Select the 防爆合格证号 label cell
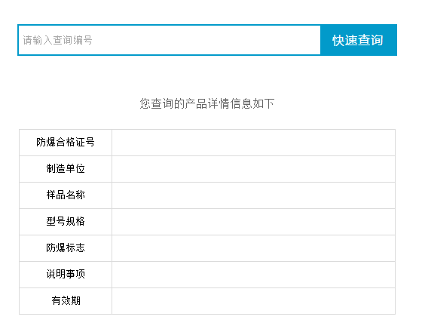Viewport: 422px width, 332px height. (66, 143)
